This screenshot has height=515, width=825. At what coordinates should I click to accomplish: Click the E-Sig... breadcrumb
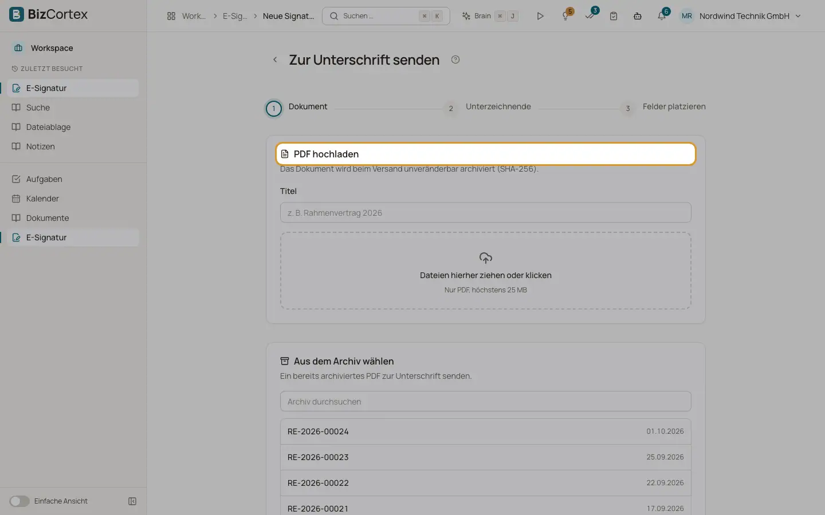(235, 16)
